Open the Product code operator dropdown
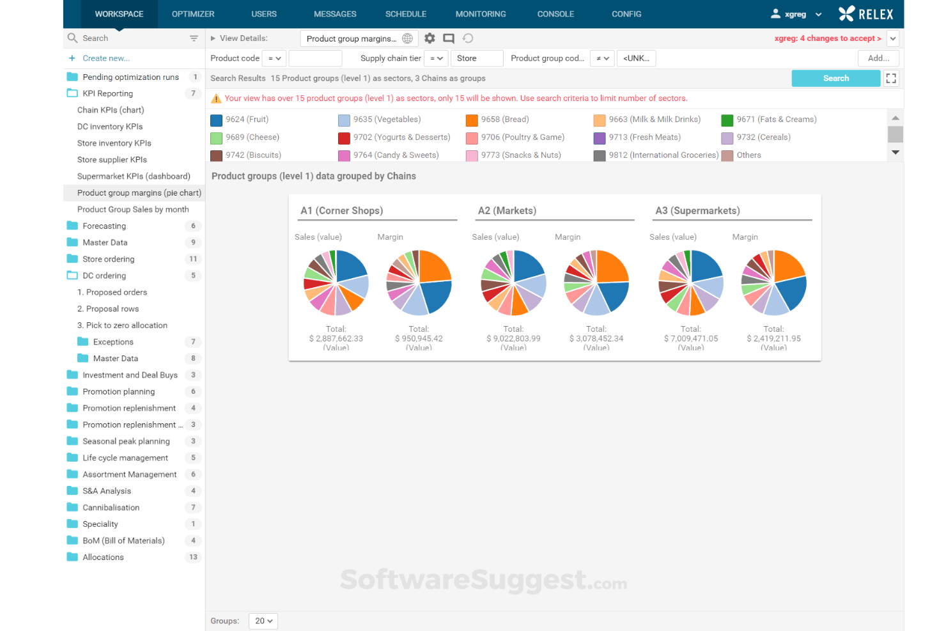The height and width of the screenshot is (631, 946). [x=274, y=58]
